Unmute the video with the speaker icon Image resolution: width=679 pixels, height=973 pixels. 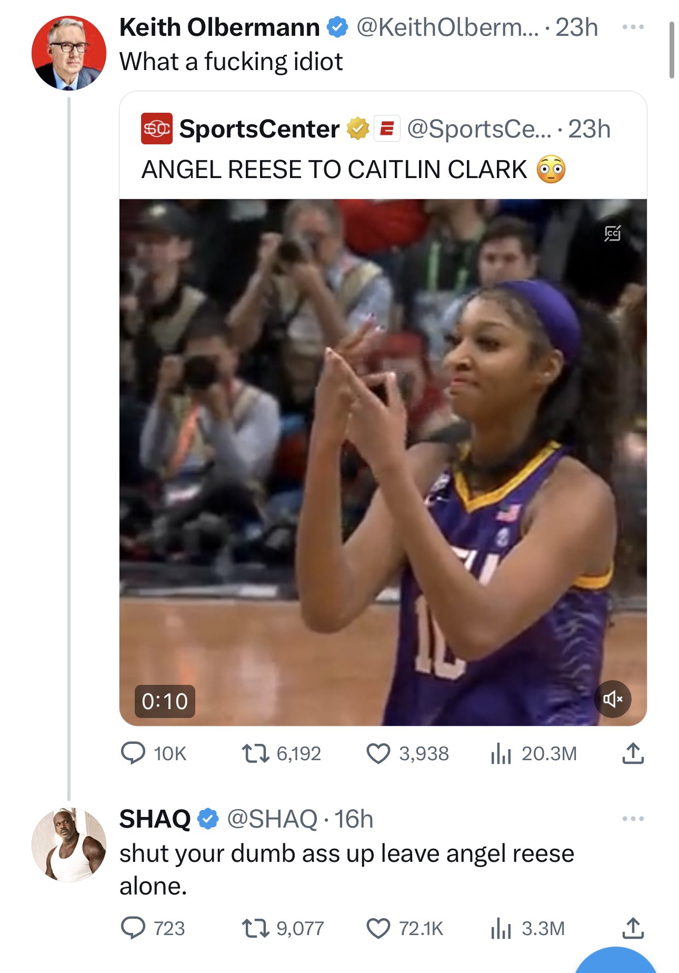(x=612, y=699)
